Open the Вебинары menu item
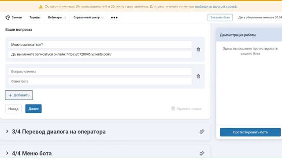282x158 pixels. 55,18
